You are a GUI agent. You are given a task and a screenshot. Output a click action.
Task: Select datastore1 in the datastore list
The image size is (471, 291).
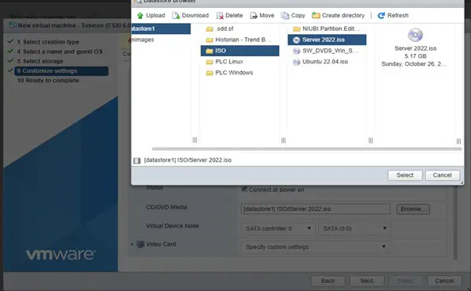coord(161,29)
